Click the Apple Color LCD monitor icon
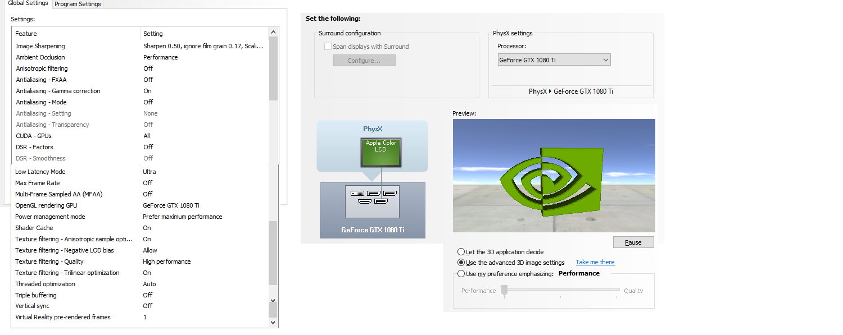Image resolution: width=843 pixels, height=335 pixels. tap(381, 152)
